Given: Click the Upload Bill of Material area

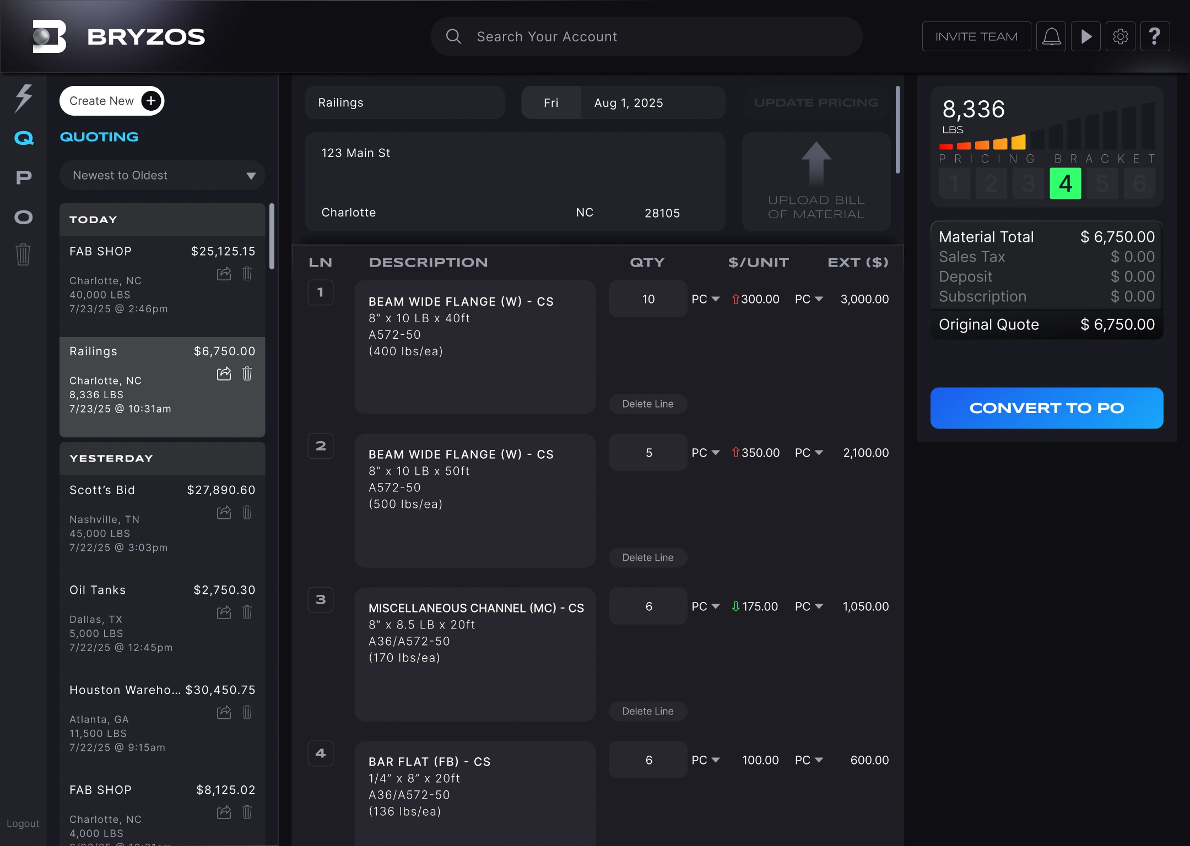Looking at the screenshot, I should (x=816, y=182).
